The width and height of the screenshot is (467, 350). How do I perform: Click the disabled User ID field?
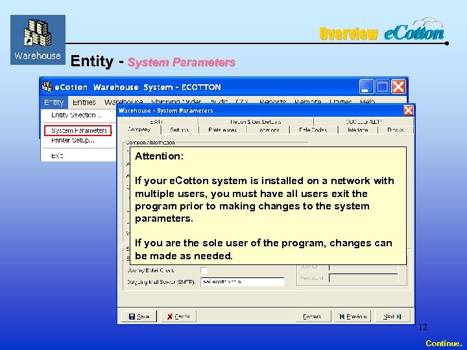tap(363, 266)
